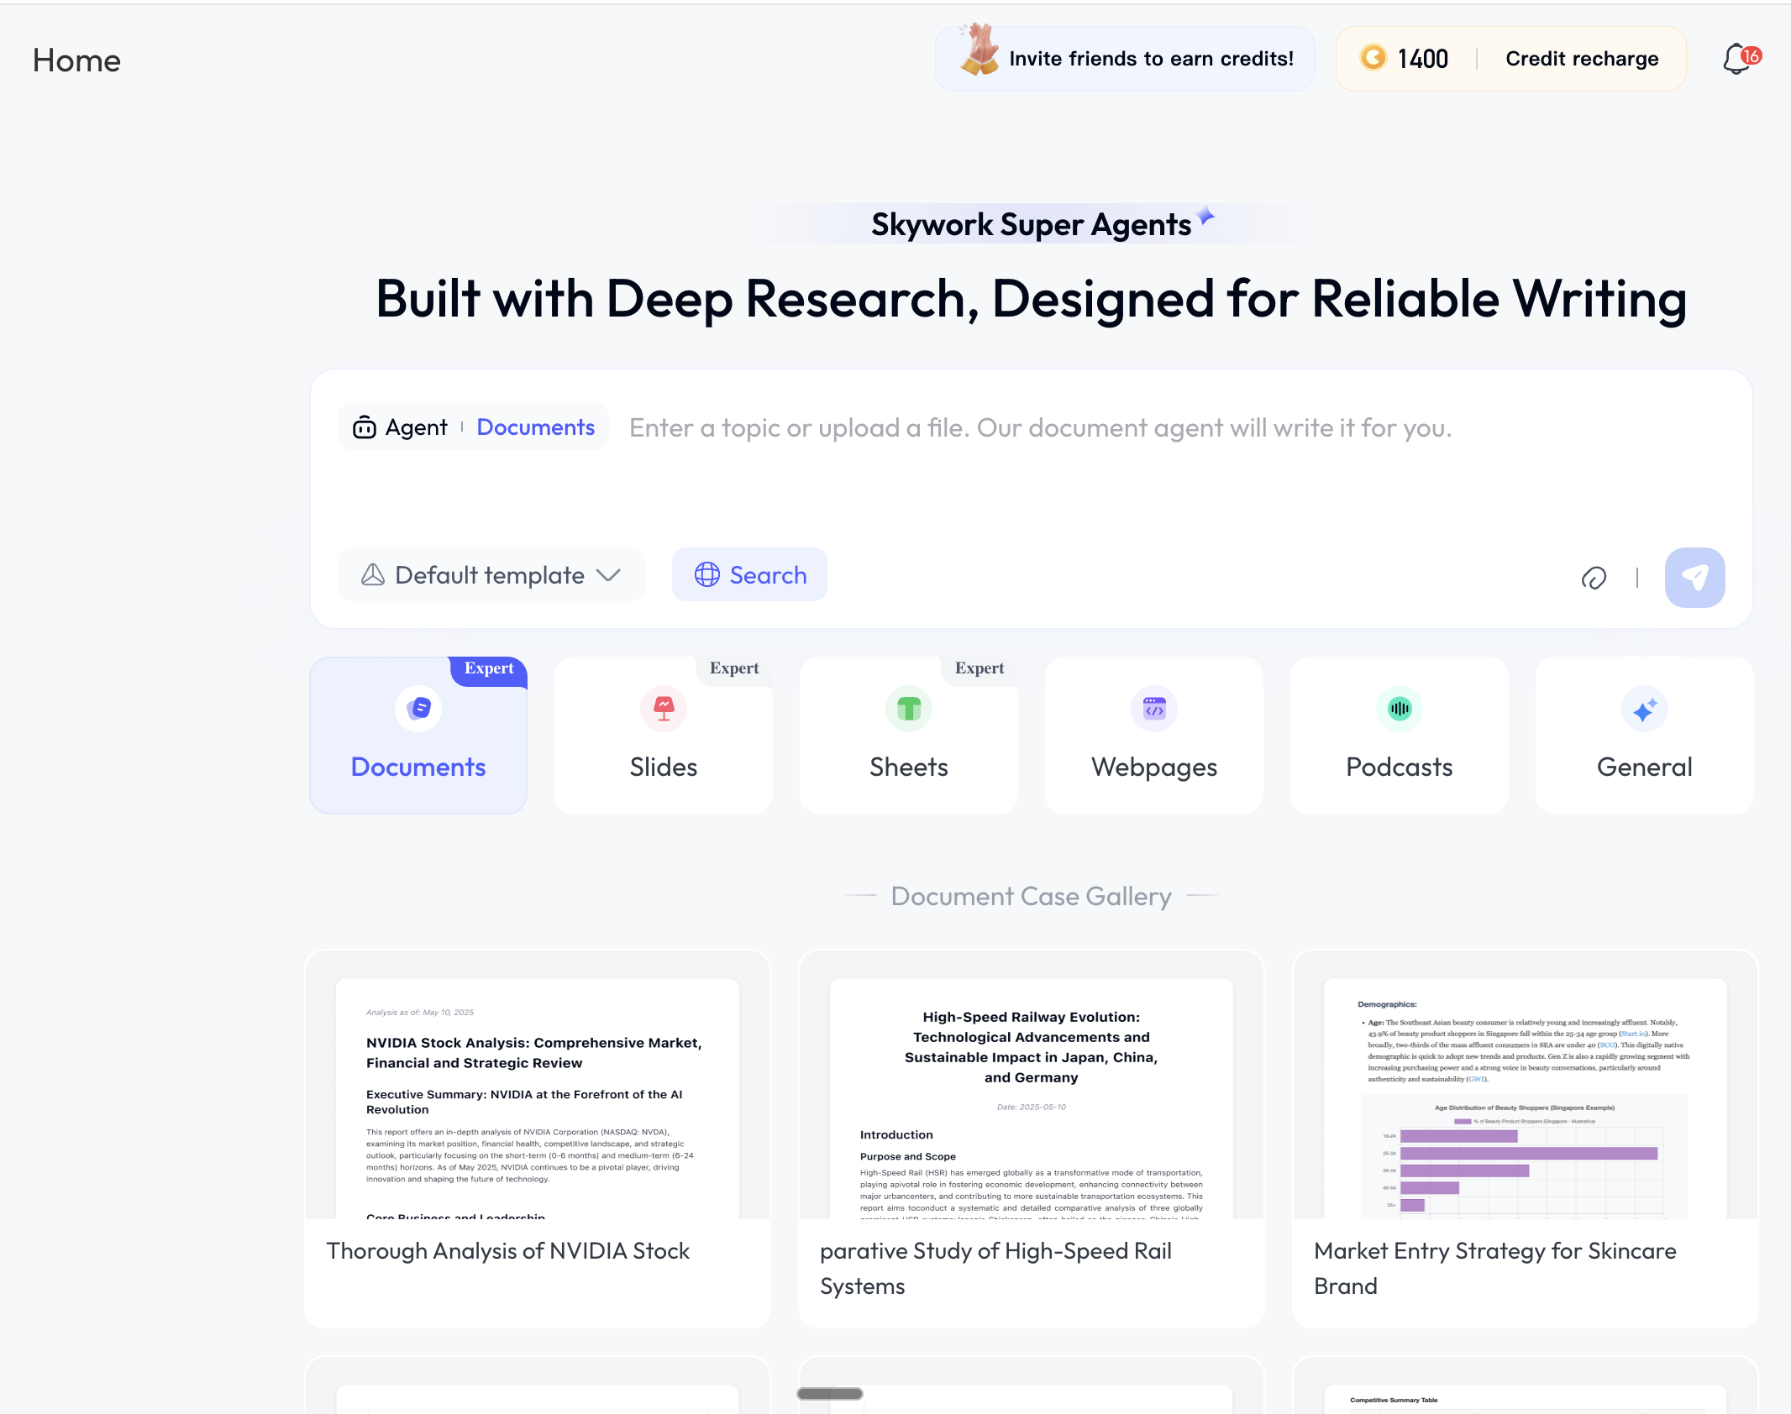Click 'Market Entry Strategy for Skincare Brand'
Image resolution: width=1791 pixels, height=1414 pixels.
[1495, 1269]
